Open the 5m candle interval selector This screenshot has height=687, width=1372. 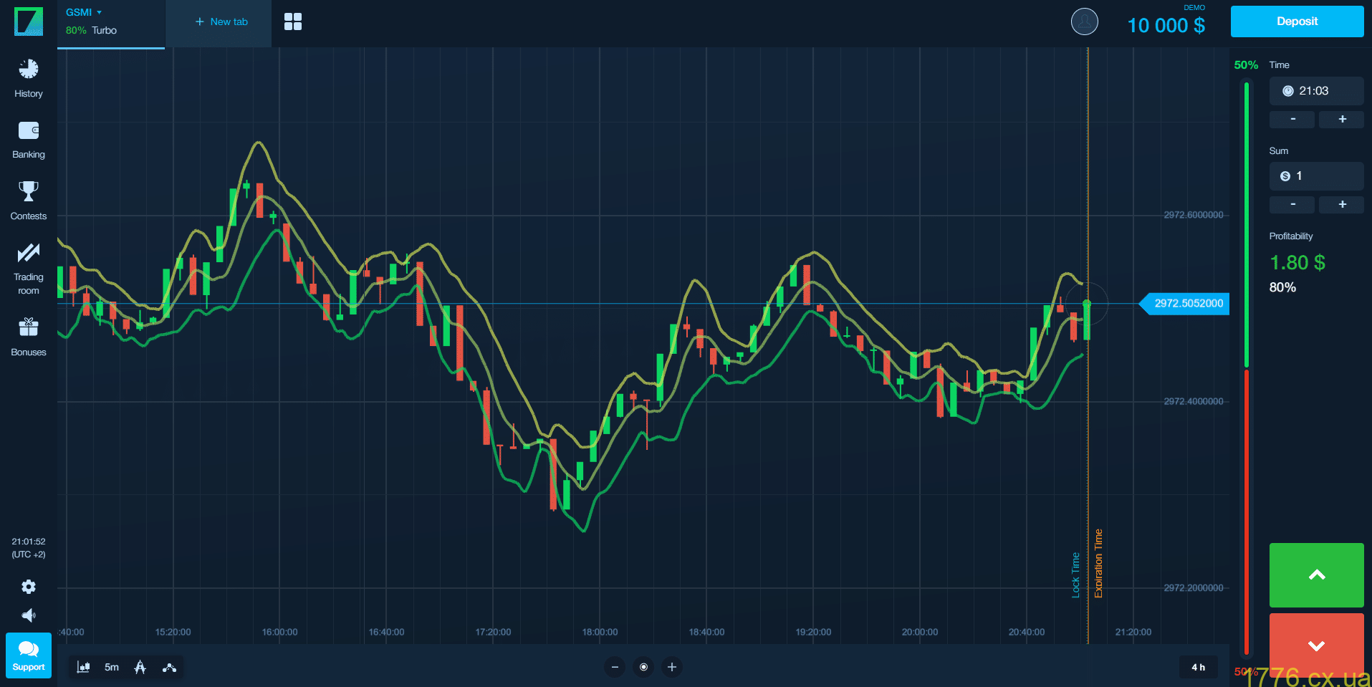click(112, 667)
